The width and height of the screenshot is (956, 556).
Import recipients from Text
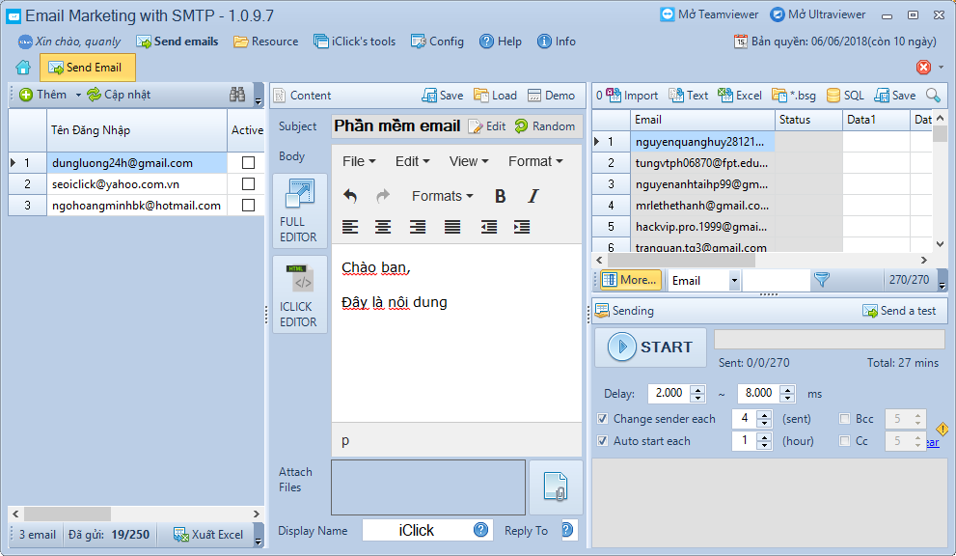click(x=689, y=96)
